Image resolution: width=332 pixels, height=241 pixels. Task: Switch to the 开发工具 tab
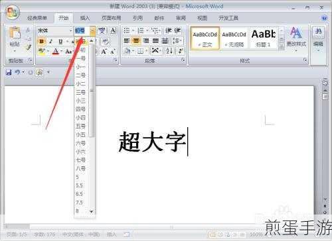[228, 18]
